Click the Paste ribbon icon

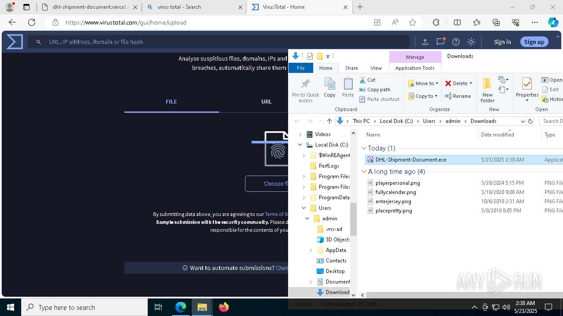pyautogui.click(x=348, y=87)
